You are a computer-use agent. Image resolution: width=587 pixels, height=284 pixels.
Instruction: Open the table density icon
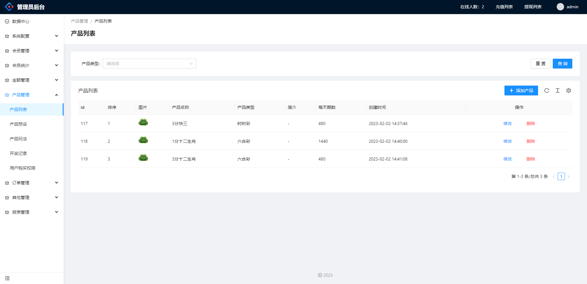pos(558,90)
